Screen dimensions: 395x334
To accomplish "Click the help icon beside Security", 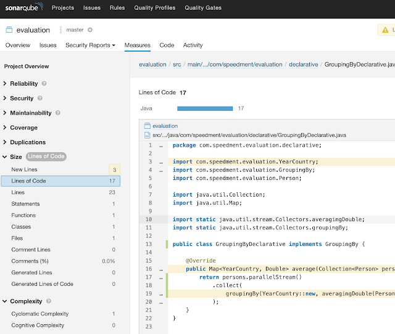I will point(40,98).
